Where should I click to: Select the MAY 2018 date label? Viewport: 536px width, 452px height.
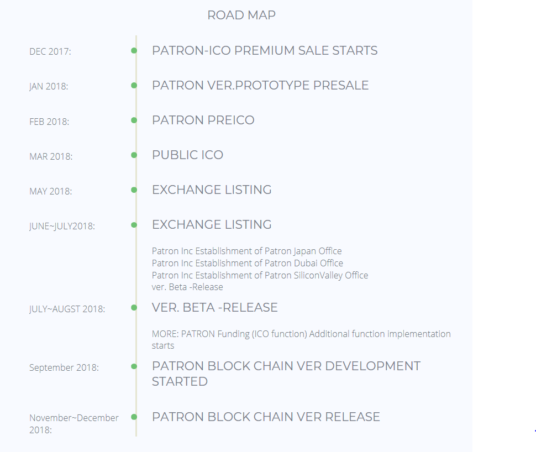51,192
